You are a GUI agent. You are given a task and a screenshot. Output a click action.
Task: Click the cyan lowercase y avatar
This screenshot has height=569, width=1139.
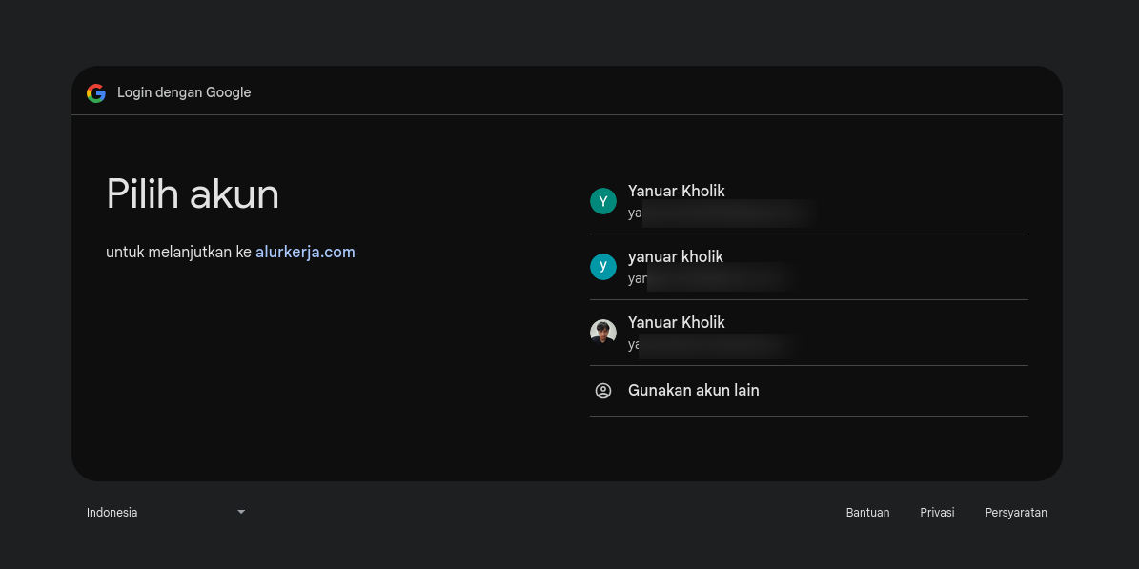point(603,267)
